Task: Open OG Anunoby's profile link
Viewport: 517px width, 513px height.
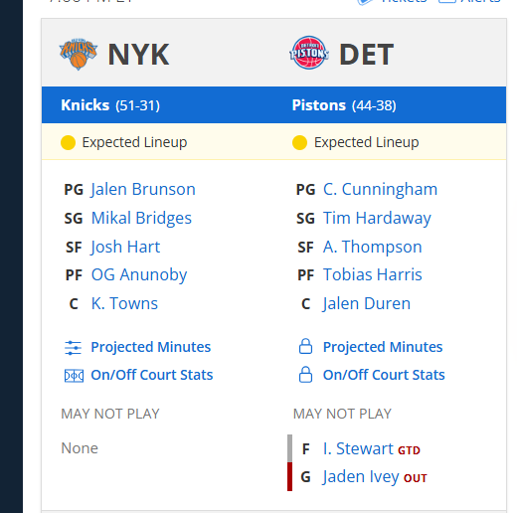Action: coord(139,275)
